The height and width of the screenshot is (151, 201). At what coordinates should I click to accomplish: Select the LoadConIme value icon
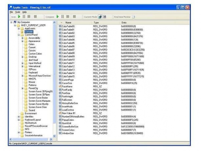tap(60, 110)
